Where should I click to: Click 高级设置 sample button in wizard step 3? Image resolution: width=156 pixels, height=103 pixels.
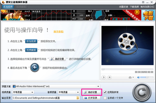pyautogui.click(x=58, y=59)
